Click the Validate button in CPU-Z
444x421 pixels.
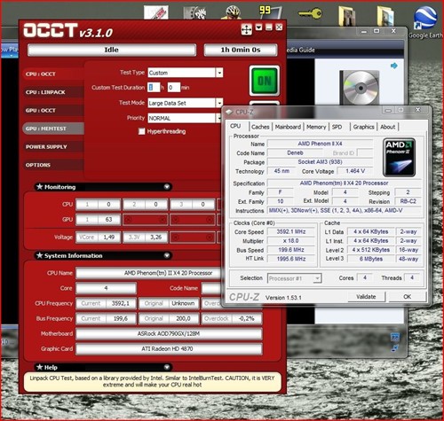pyautogui.click(x=366, y=297)
